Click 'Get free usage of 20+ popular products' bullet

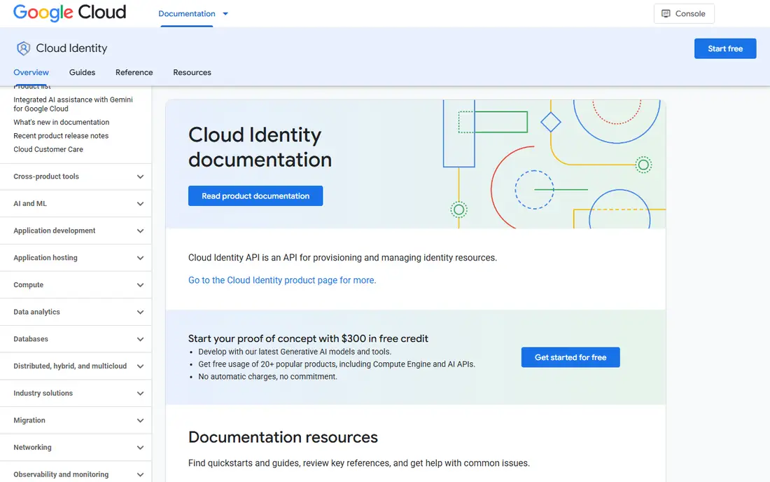point(337,364)
